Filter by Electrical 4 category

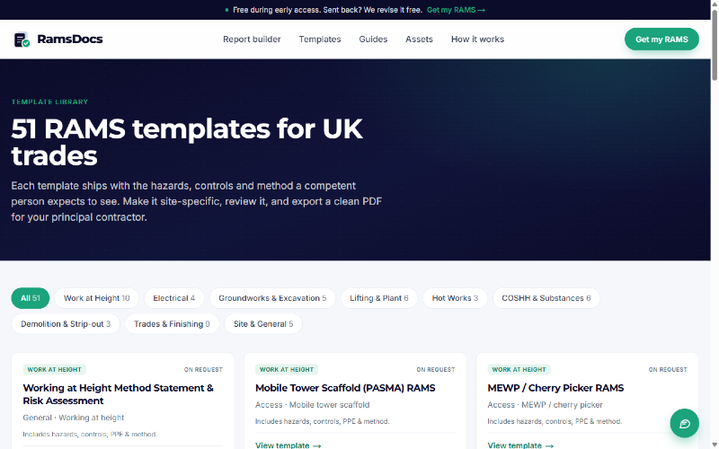173,298
